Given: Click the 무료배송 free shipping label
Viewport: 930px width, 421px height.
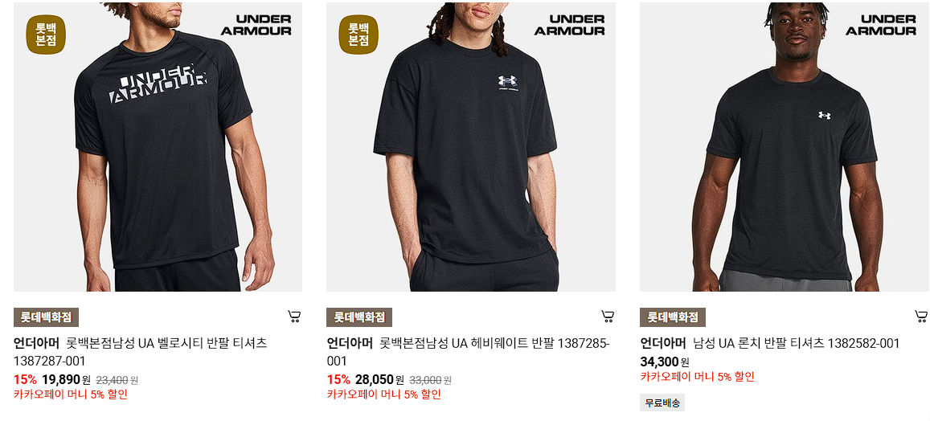Looking at the screenshot, I should point(662,403).
